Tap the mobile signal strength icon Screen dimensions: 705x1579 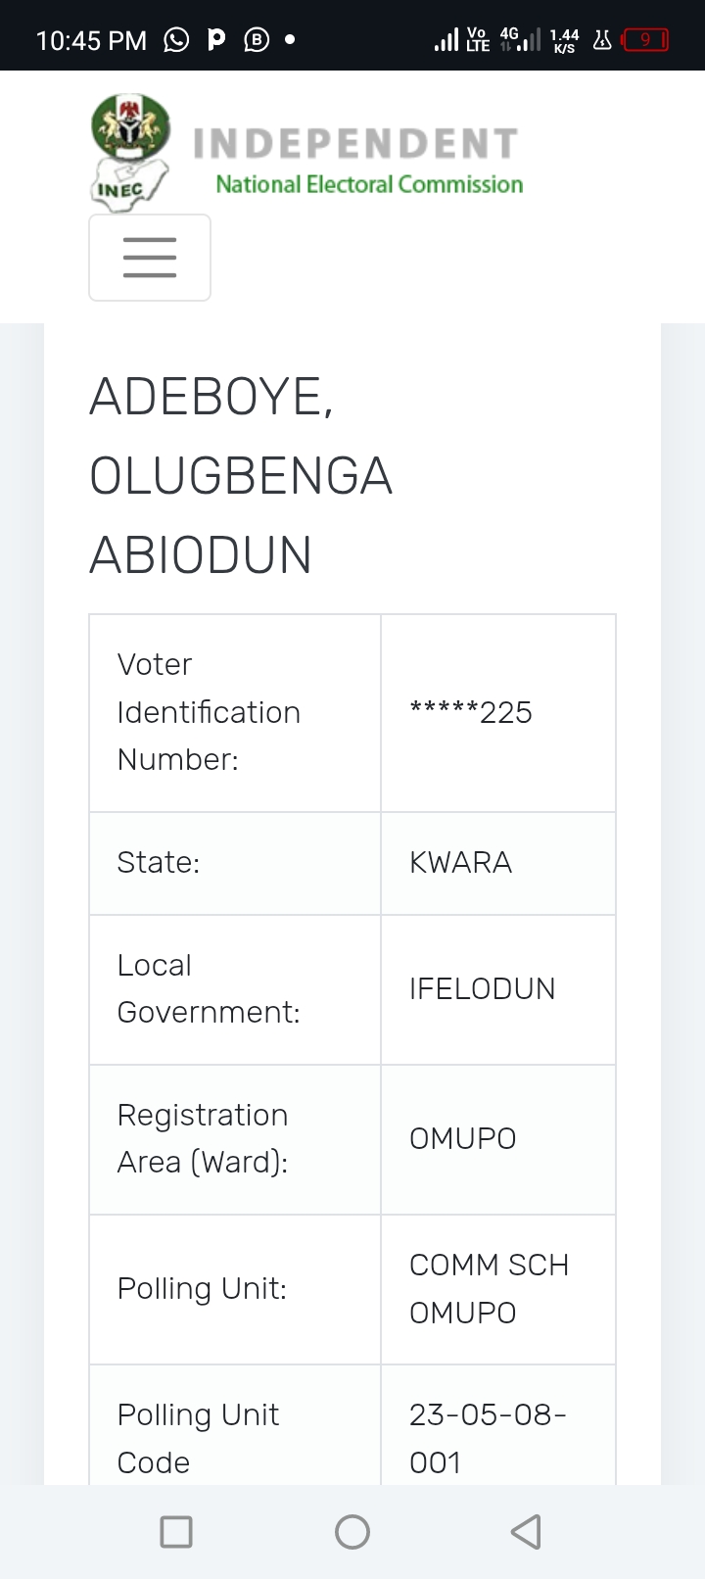(x=446, y=40)
